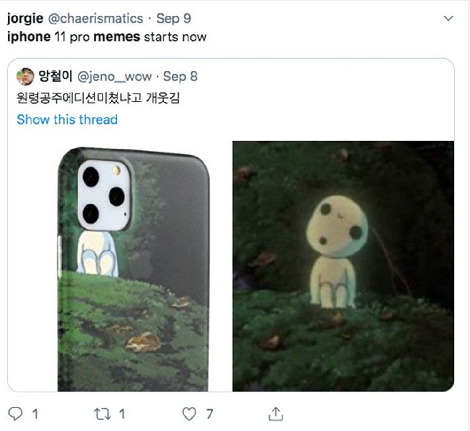Open the 앙철이 display name in quoted tweet
Screen dimensions: 470x431
[x=55, y=76]
